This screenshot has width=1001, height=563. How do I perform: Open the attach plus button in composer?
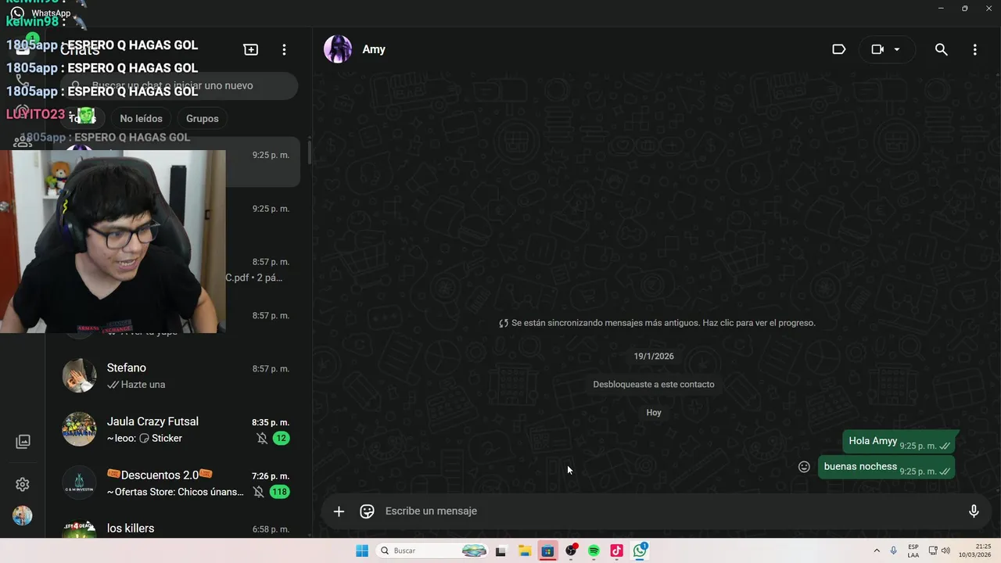(339, 511)
